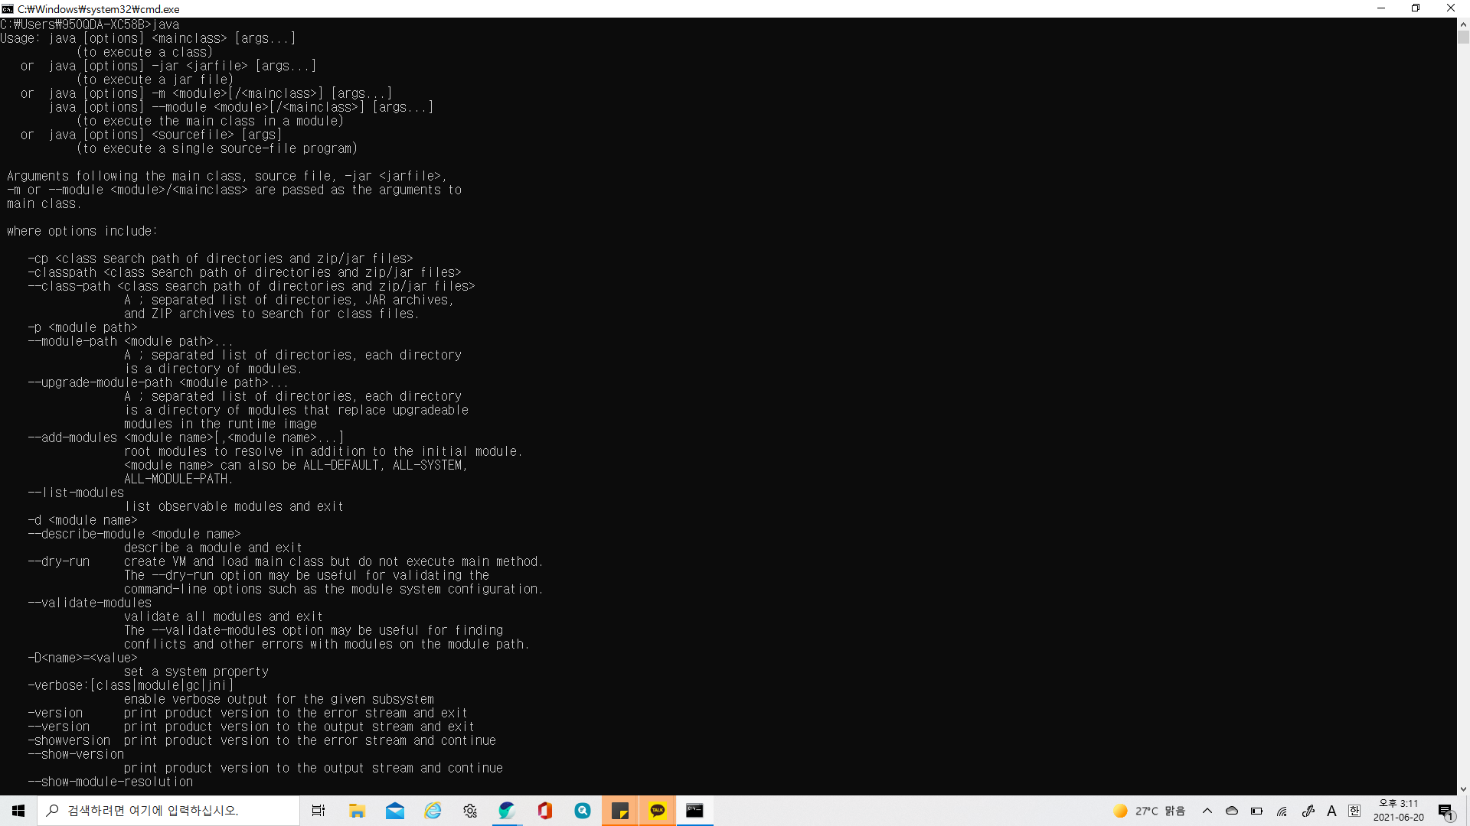Open File Explorer from the taskbar
The image size is (1470, 826).
357,811
